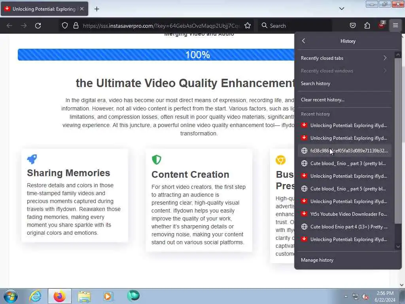
Task: Click the Ultimate Video Quality Enhancement heading
Action: pos(185,83)
